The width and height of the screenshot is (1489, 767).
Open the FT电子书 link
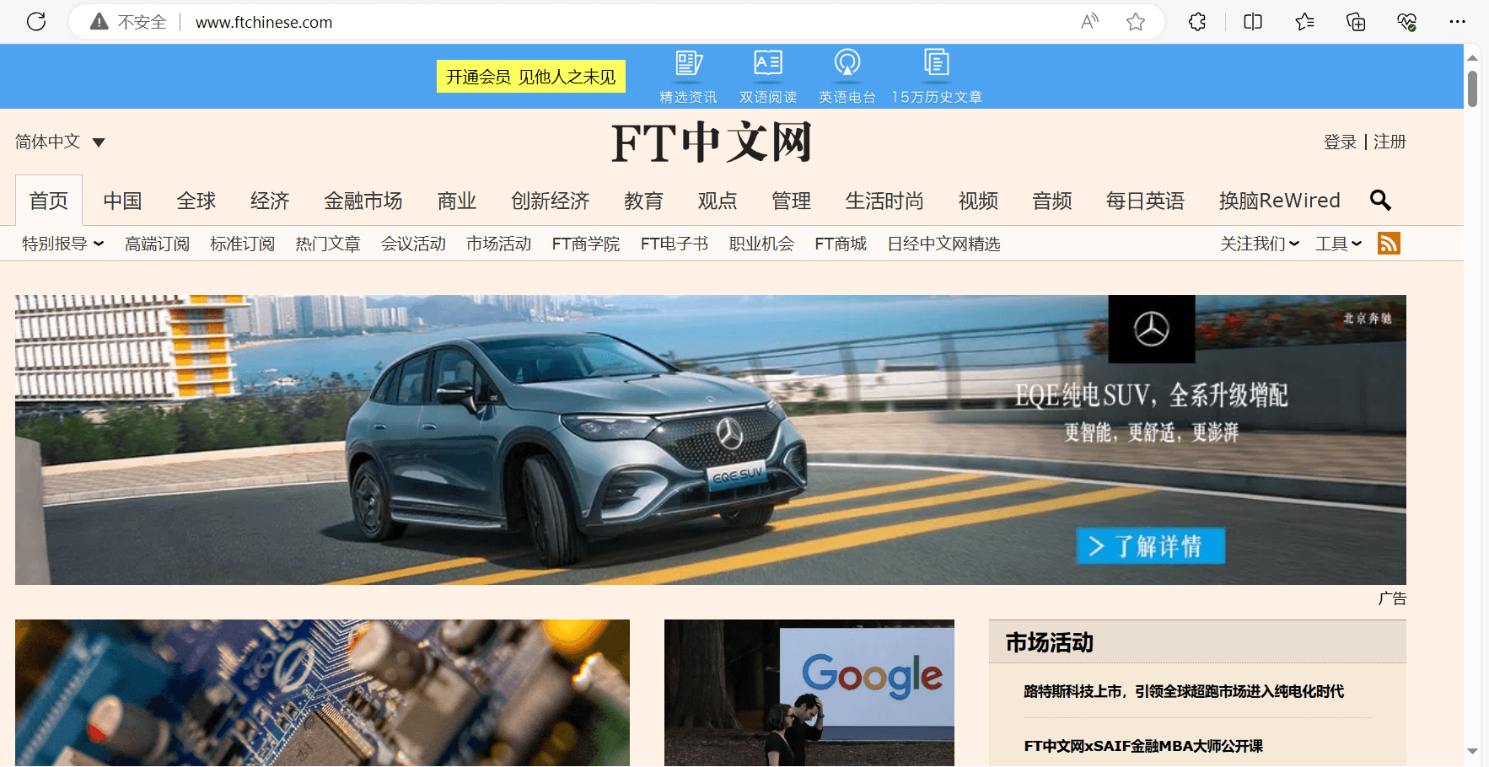[675, 244]
